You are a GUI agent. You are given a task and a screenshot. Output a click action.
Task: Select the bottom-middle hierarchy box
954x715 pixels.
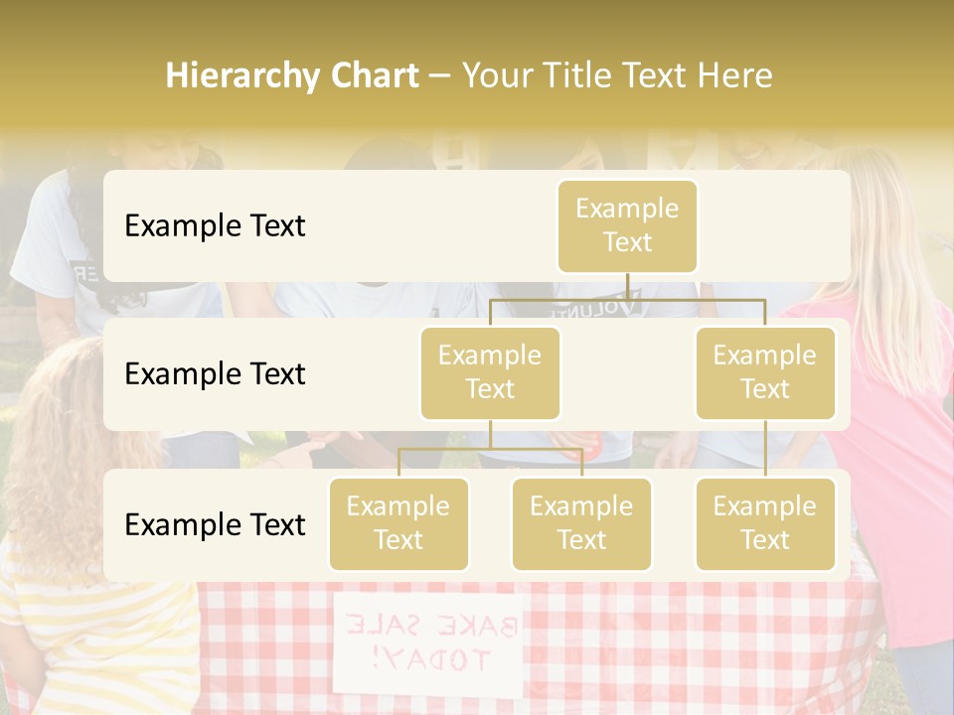pyautogui.click(x=581, y=523)
